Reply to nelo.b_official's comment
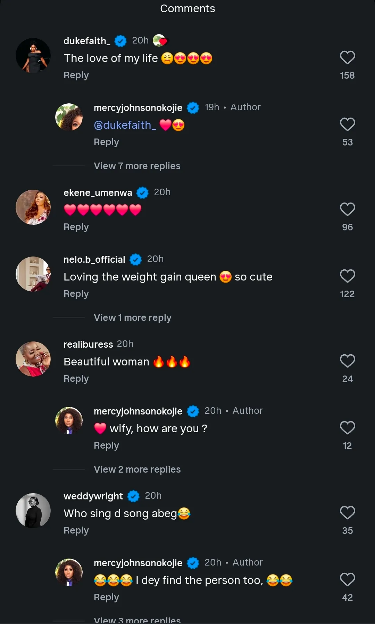 [x=76, y=294]
